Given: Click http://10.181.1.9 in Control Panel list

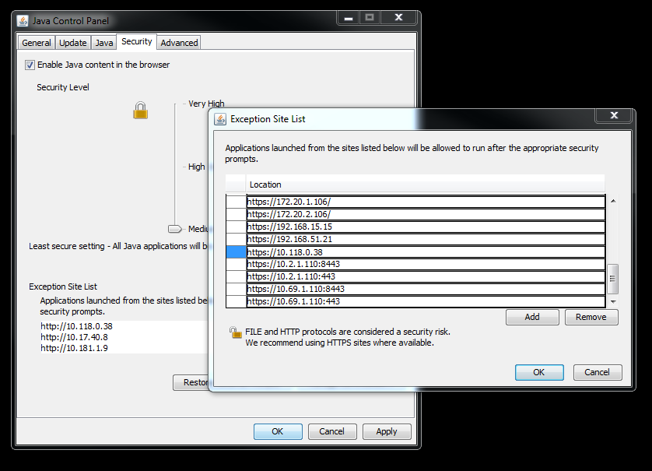Looking at the screenshot, I should click(x=74, y=348).
